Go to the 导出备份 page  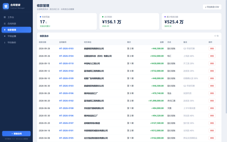tap(16, 42)
